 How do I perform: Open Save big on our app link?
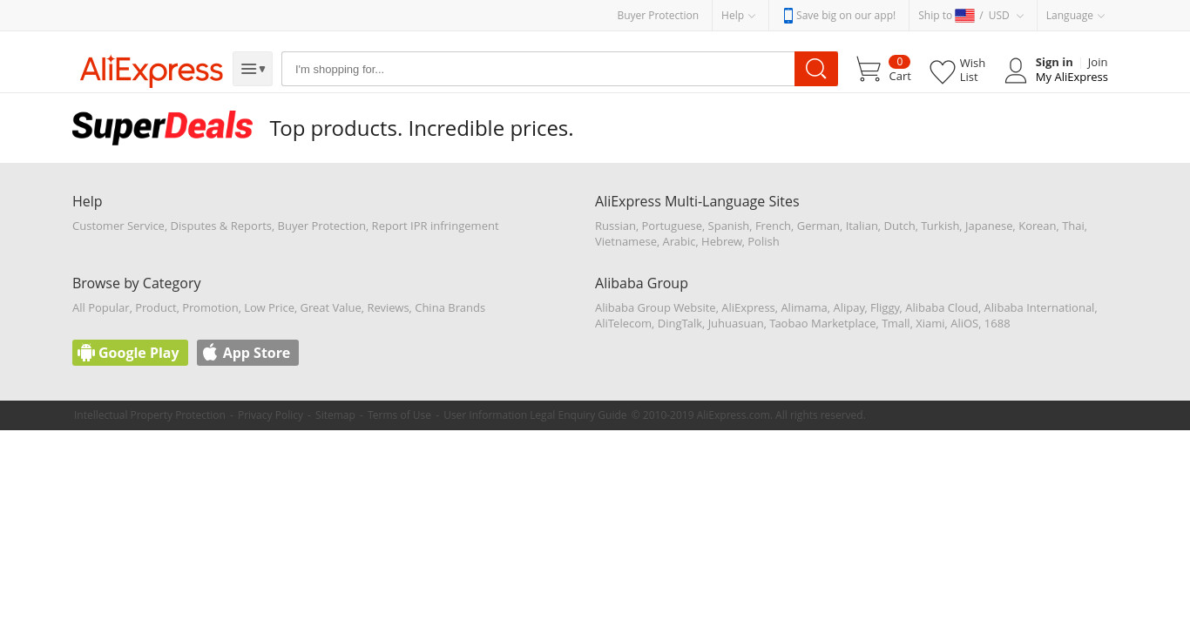tap(845, 15)
